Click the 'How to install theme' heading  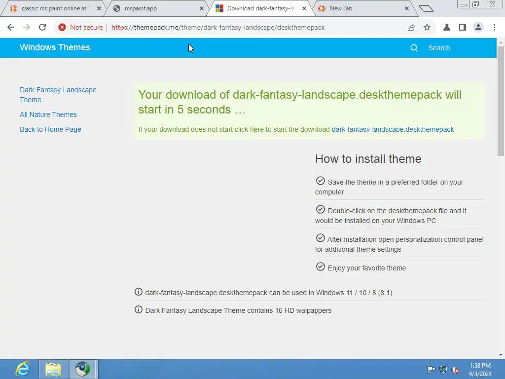368,158
